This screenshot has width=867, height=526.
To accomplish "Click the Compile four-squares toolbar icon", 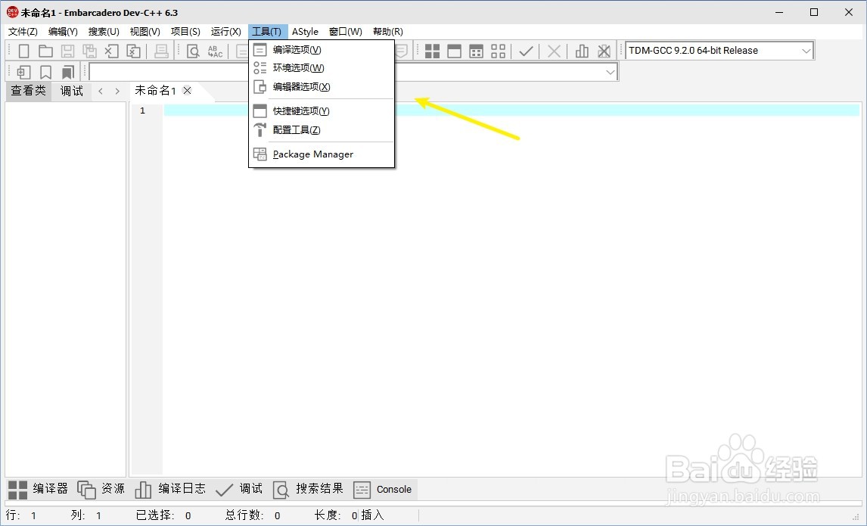I will (433, 51).
